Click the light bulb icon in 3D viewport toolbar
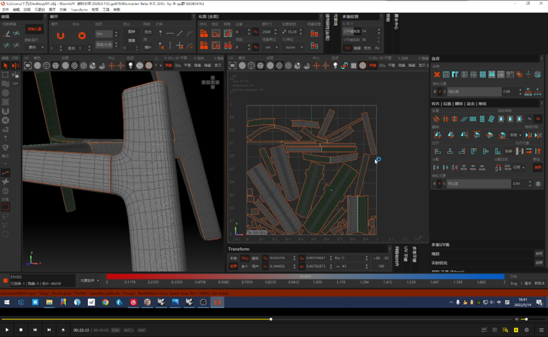The width and height of the screenshot is (548, 337). (130, 65)
